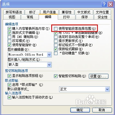115x115 pixels.
Task: Expand 图片插入/粘贴方式 dropdown
Action: click(49, 65)
